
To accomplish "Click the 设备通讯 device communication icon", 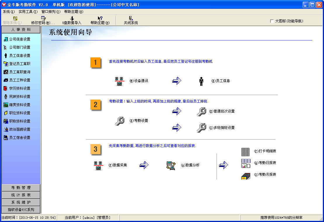I will [x=119, y=81].
